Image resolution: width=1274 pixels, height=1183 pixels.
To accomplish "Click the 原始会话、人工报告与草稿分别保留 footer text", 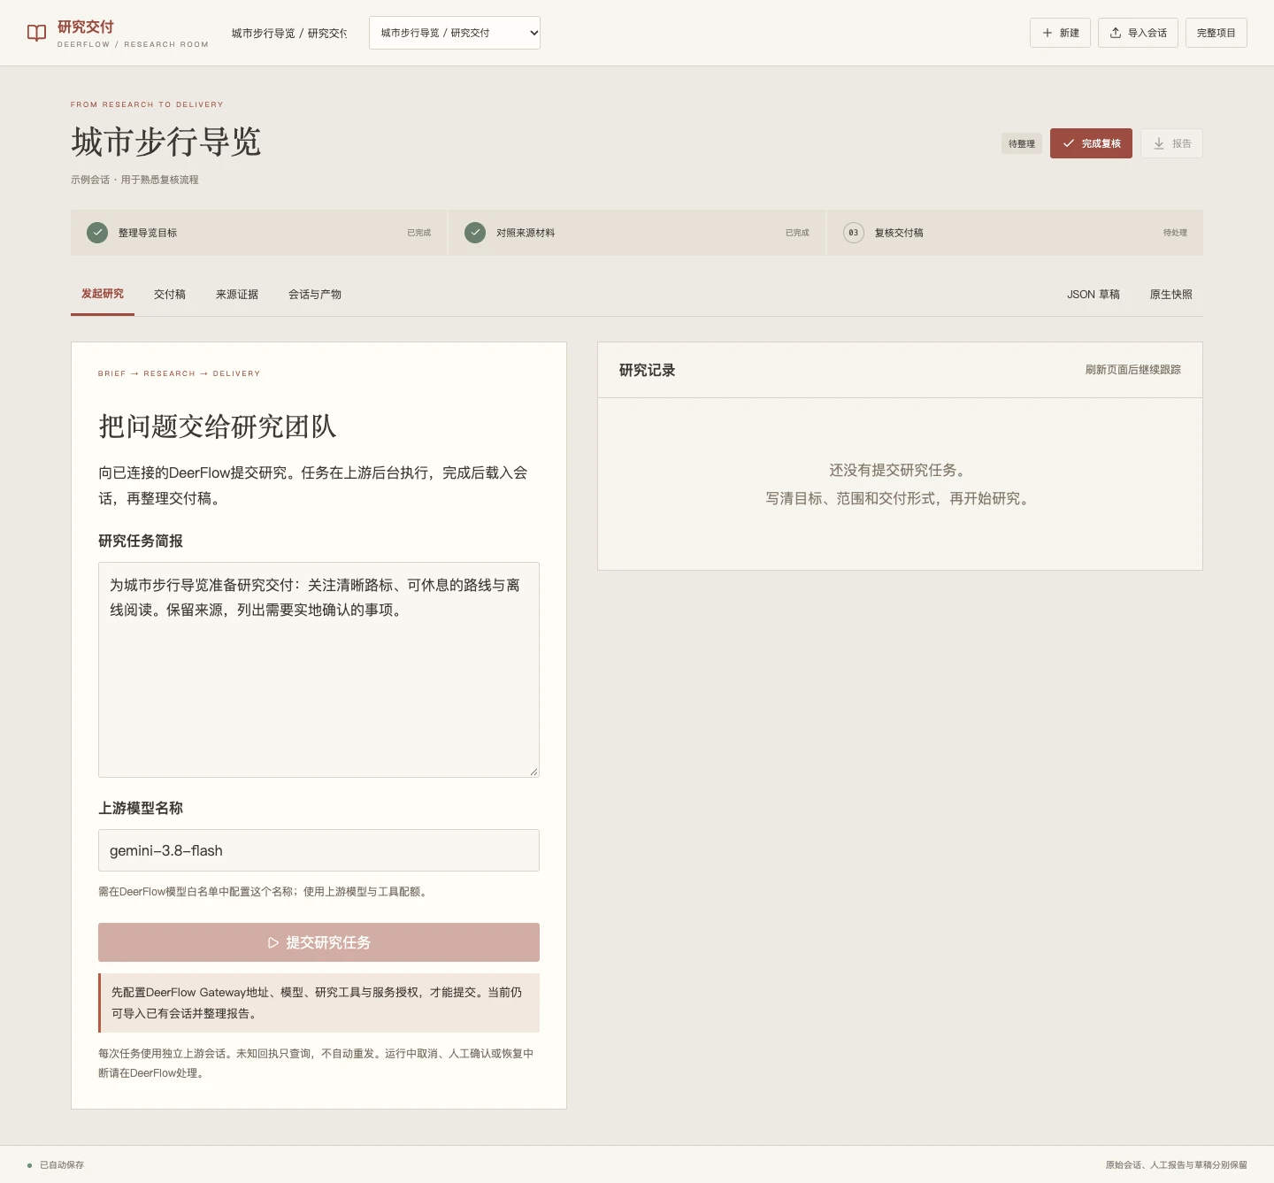I will [1176, 1165].
